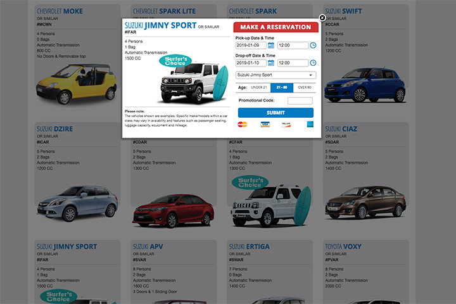Open the Suzuki APV title
Screen dimensions: 456x304
(x=148, y=247)
